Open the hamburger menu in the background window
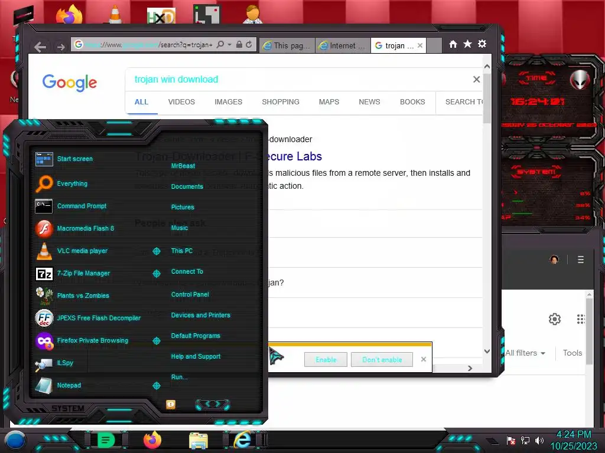 tap(581, 260)
